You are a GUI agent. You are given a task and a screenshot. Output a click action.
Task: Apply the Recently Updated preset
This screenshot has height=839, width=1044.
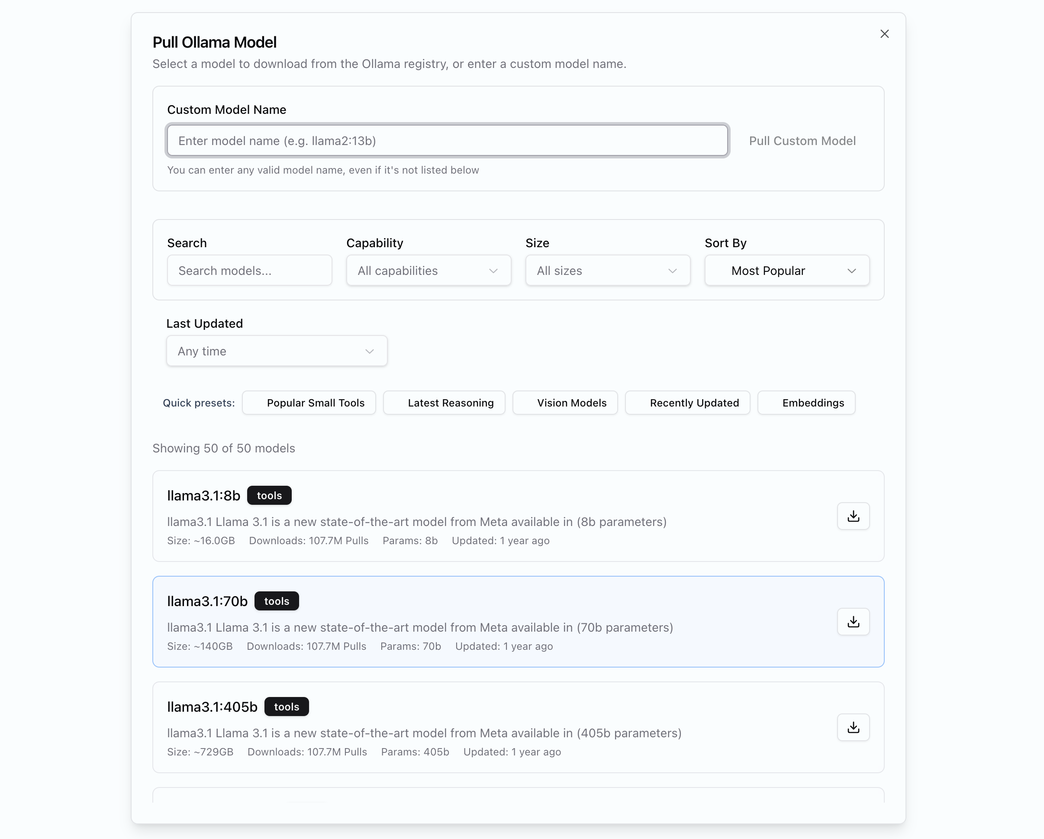pos(687,403)
